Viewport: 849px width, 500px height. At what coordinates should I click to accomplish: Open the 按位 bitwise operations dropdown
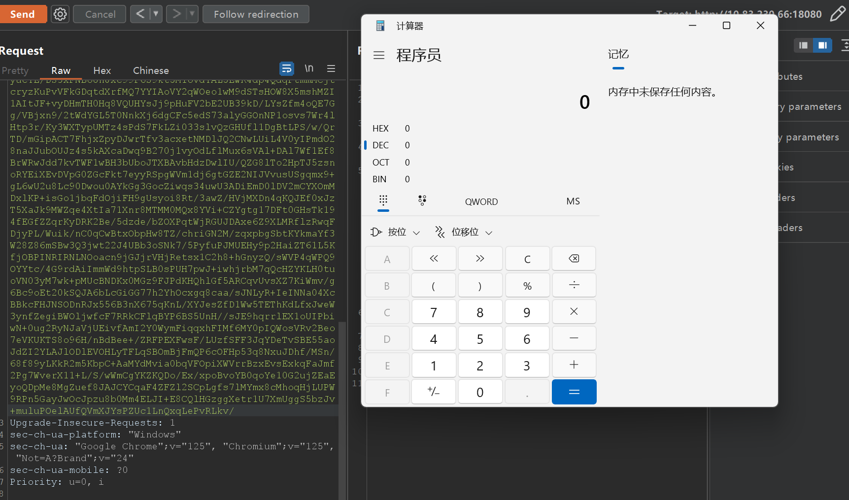click(x=396, y=232)
